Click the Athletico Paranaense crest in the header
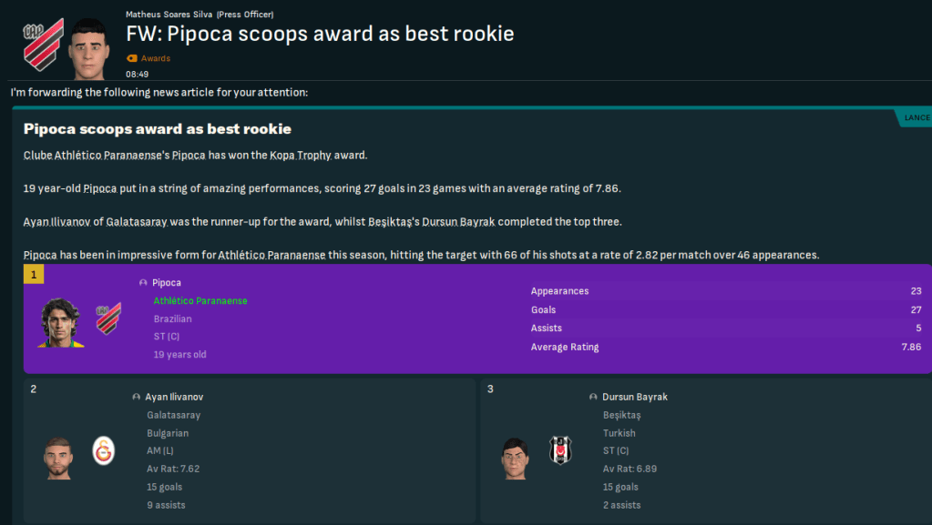932x525 pixels. pos(44,43)
